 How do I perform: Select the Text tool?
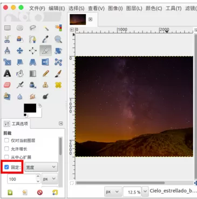coord(8,73)
